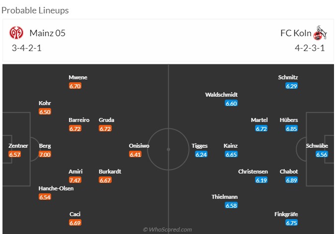
Task: Click Waldschmidt's 6.60 rating badge
Action: [x=231, y=103]
